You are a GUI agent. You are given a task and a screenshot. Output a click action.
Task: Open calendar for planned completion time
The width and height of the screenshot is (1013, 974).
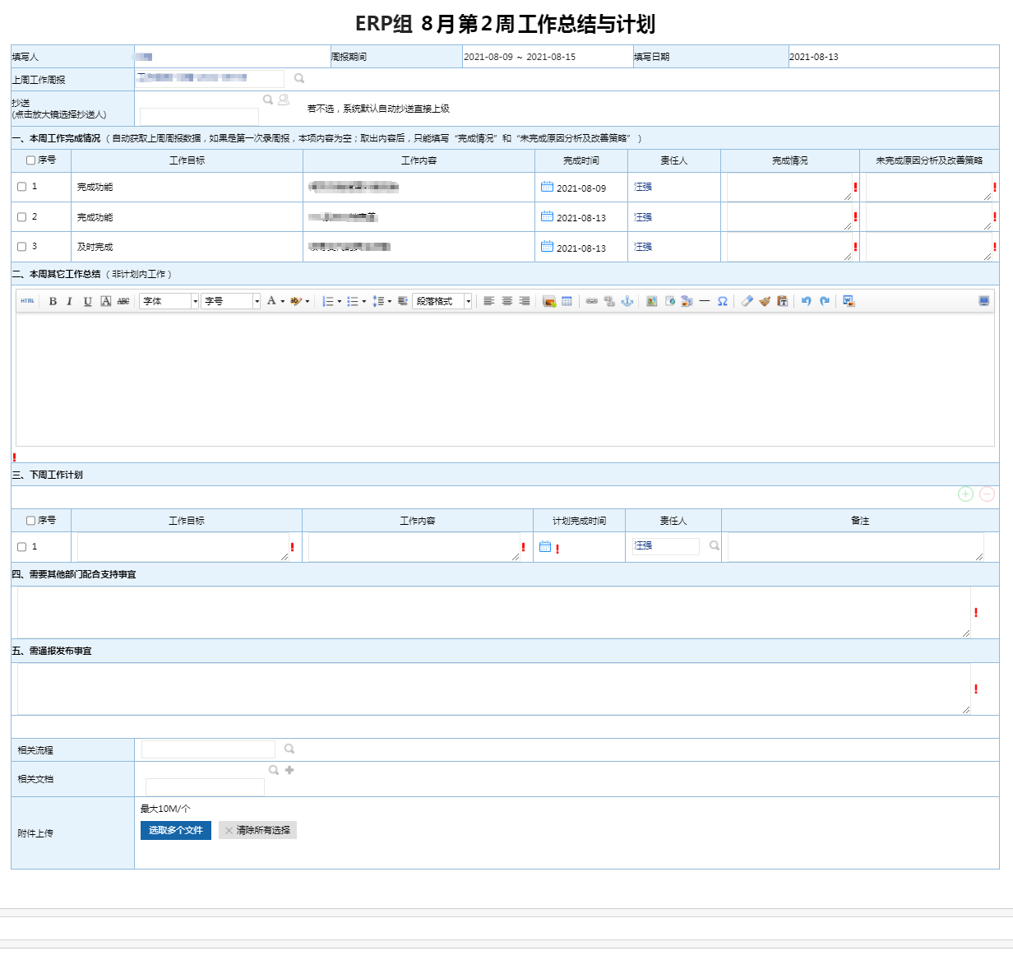click(545, 546)
